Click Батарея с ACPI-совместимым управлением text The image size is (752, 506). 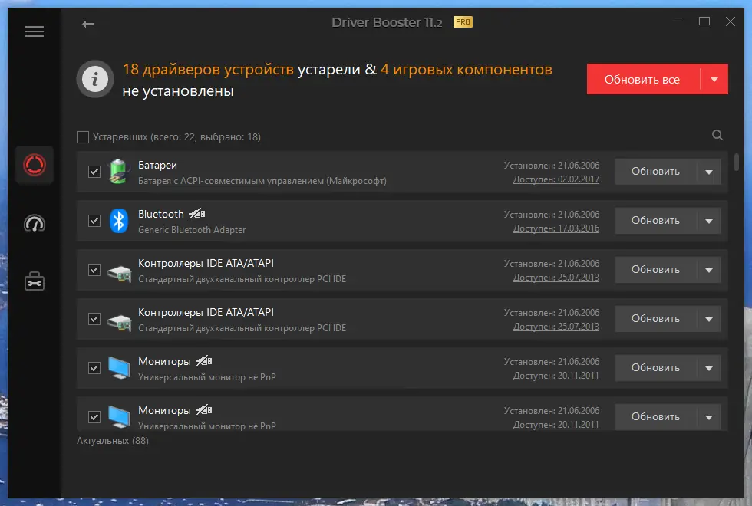click(x=262, y=181)
